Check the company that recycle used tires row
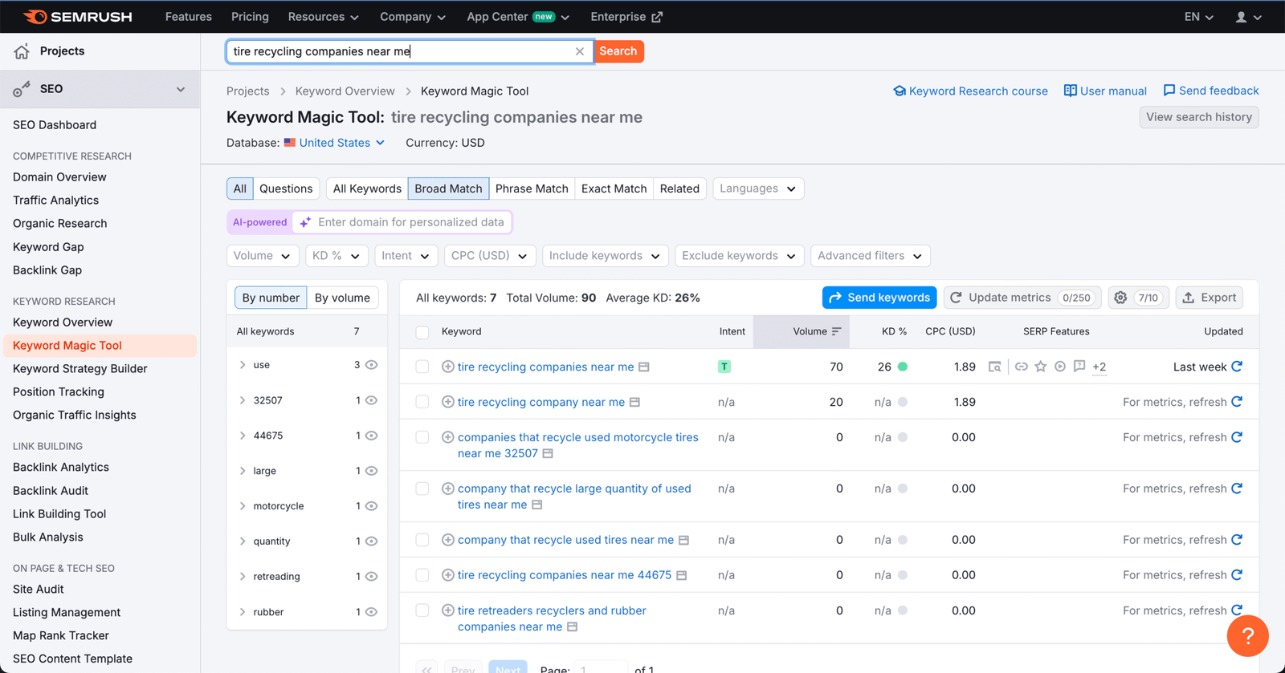This screenshot has width=1285, height=673. tap(422, 540)
